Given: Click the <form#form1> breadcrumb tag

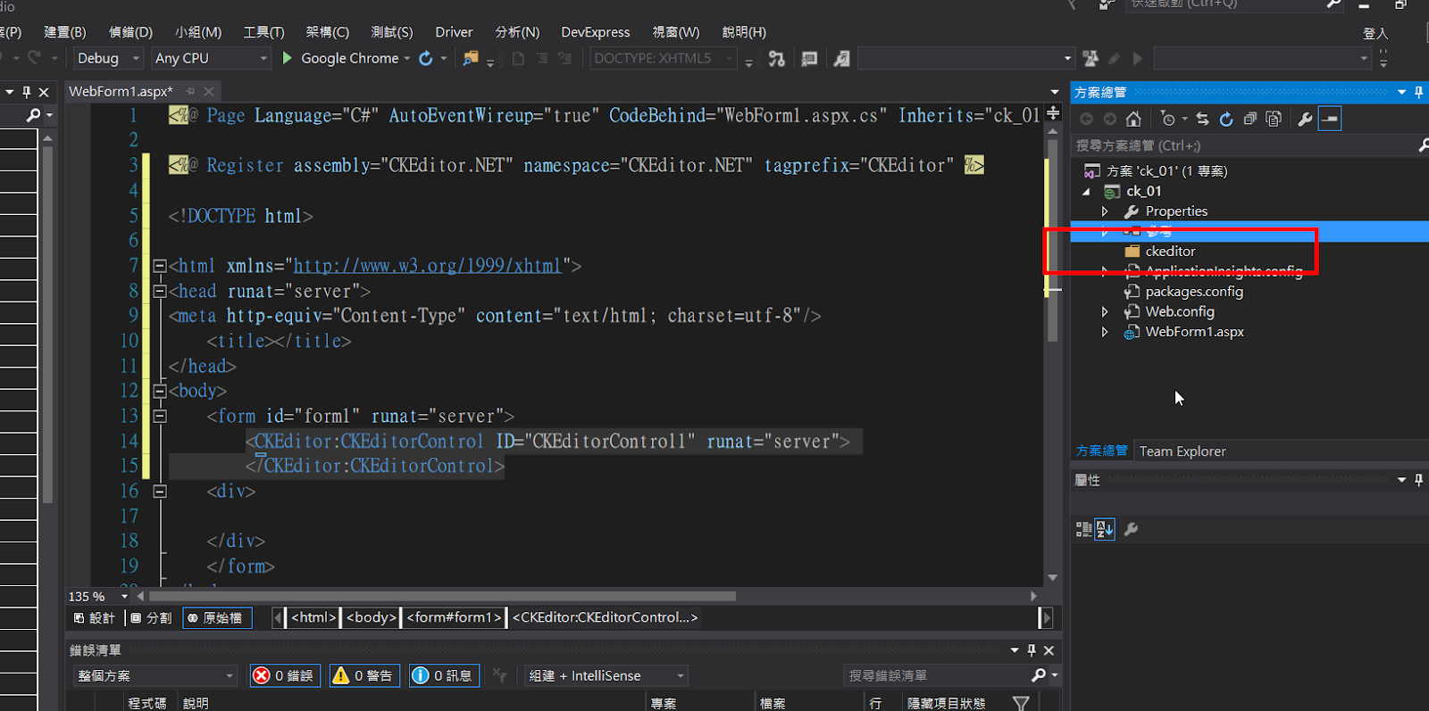Looking at the screenshot, I should coord(454,617).
